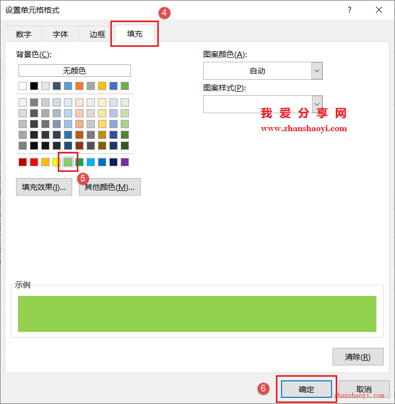Select the purple standard color swatch
This screenshot has width=395, height=404.
[125, 162]
